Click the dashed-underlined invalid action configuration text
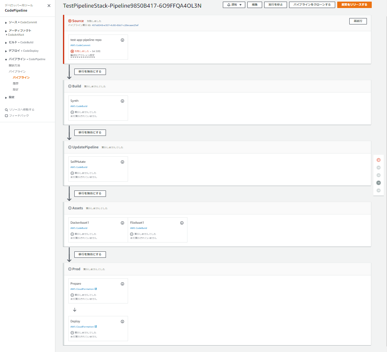The width and height of the screenshot is (387, 352). pyautogui.click(x=82, y=55)
